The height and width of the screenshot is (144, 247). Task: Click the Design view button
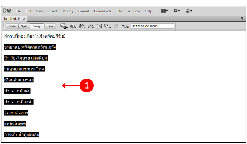(37, 26)
